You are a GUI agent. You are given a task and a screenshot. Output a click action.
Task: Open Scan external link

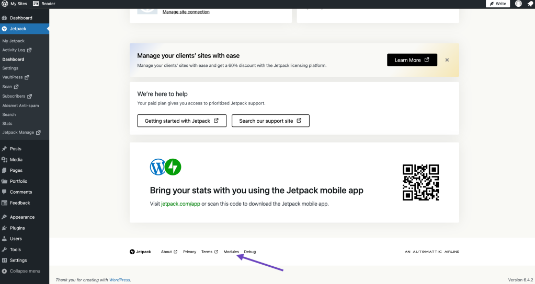tap(10, 87)
